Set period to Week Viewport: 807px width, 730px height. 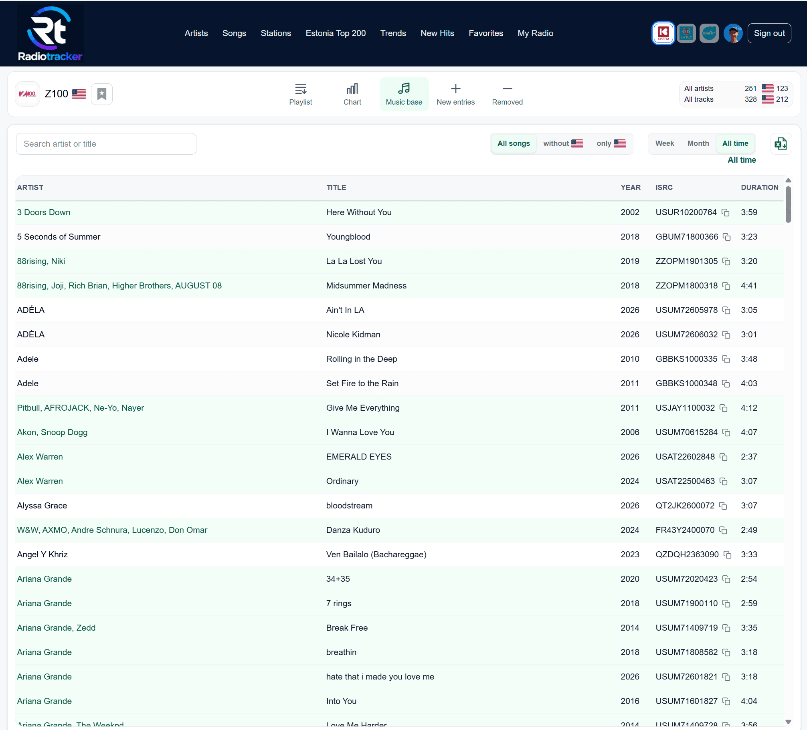pyautogui.click(x=665, y=143)
